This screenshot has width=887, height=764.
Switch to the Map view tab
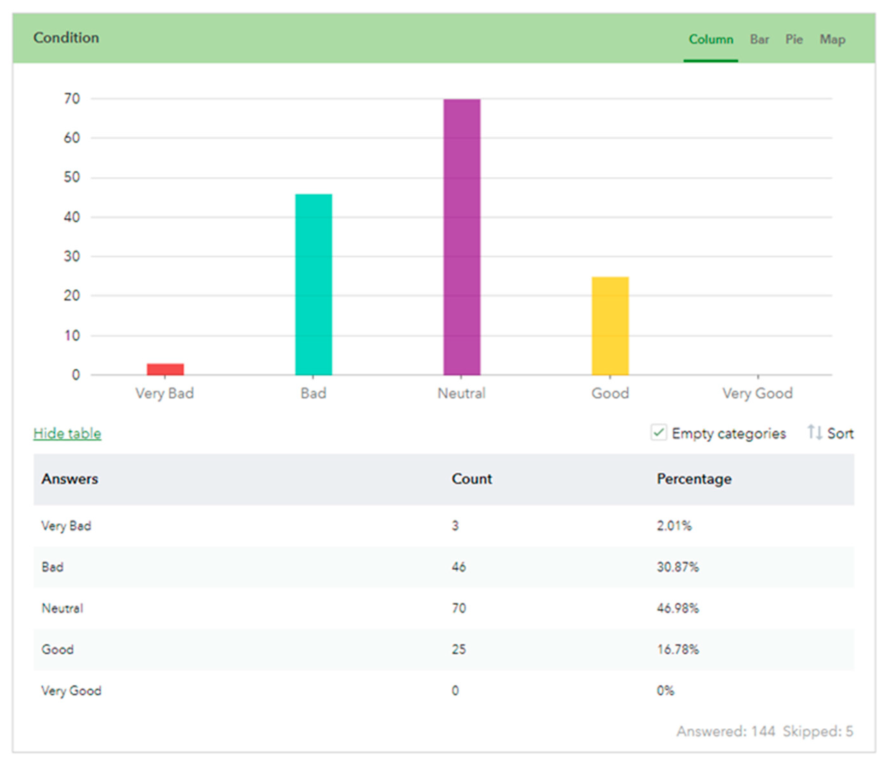(832, 40)
